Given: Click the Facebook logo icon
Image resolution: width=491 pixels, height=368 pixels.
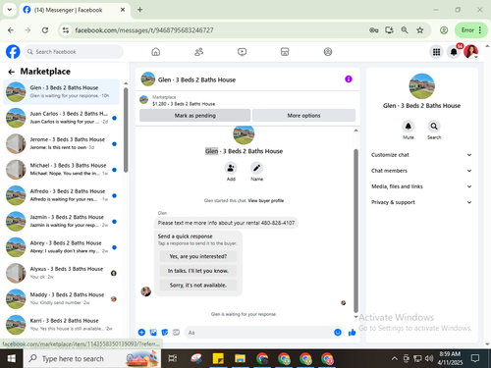Looking at the screenshot, I should pyautogui.click(x=13, y=52).
